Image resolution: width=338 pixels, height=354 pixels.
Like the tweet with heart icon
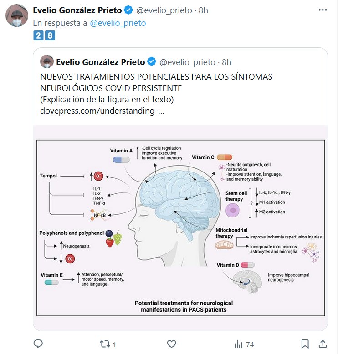tap(172, 344)
